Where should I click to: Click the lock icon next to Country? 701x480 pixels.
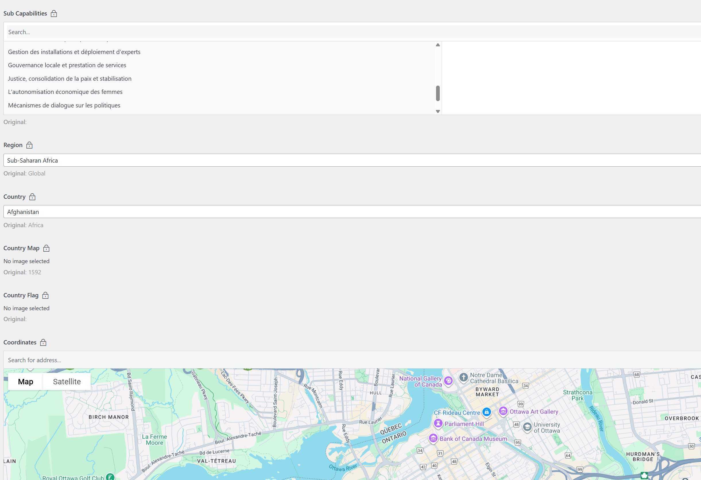(32, 197)
